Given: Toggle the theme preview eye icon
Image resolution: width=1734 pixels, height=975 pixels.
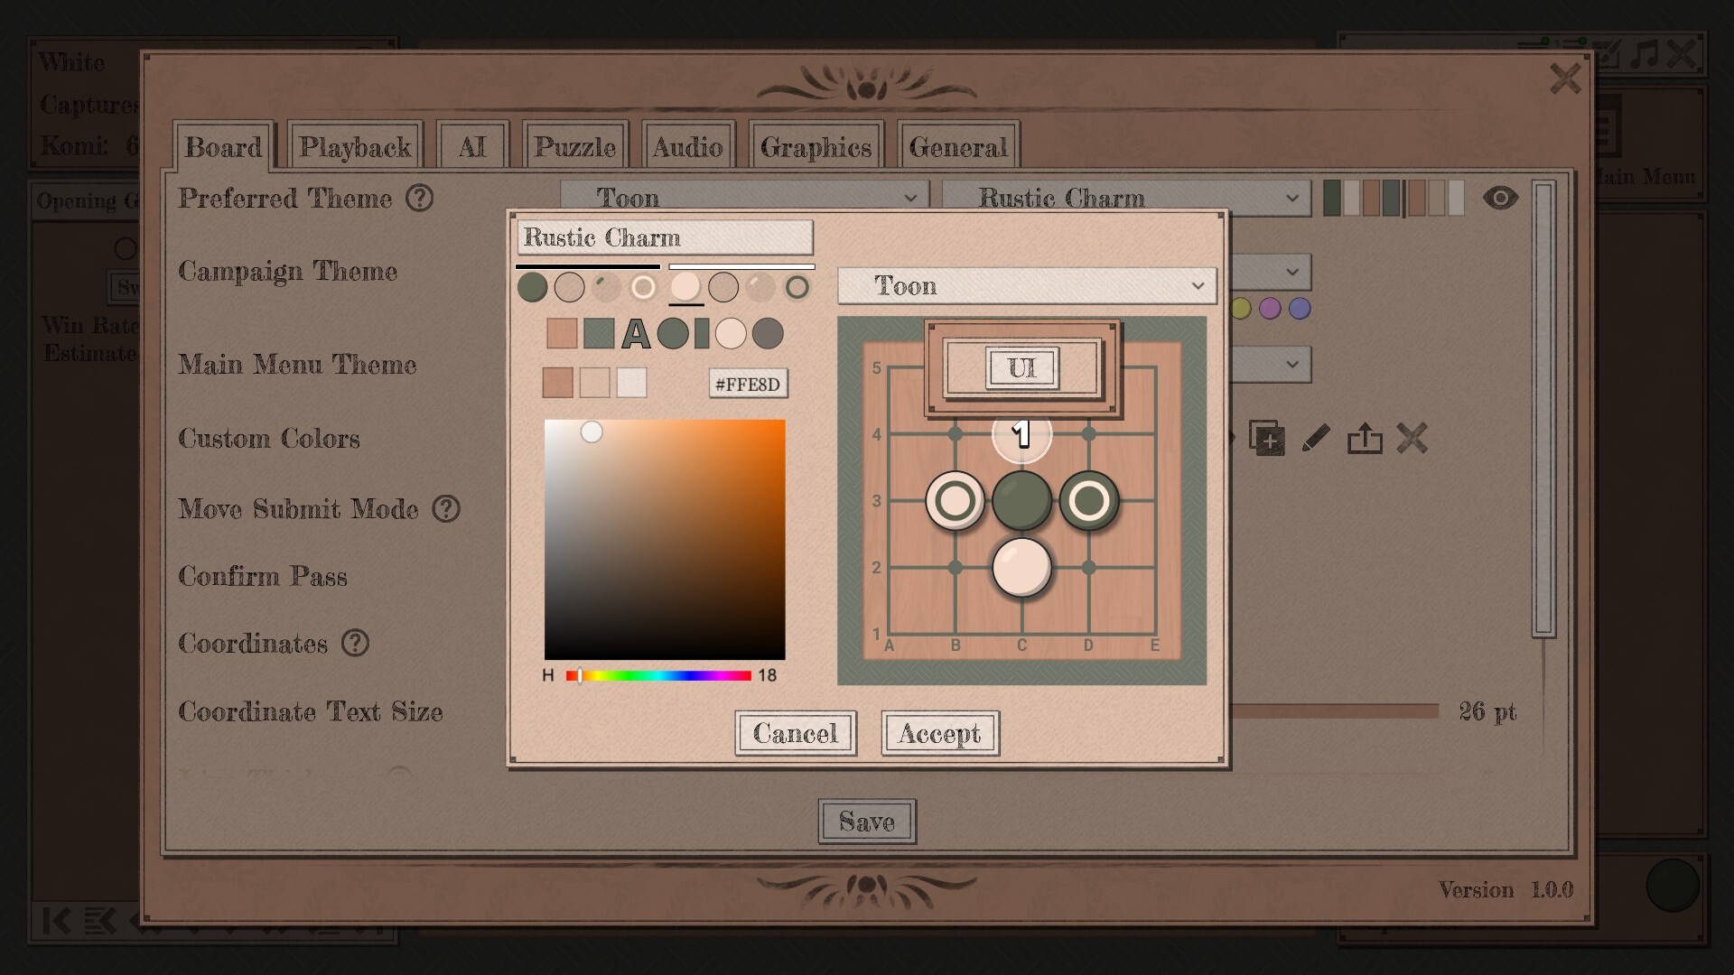Looking at the screenshot, I should [1502, 198].
